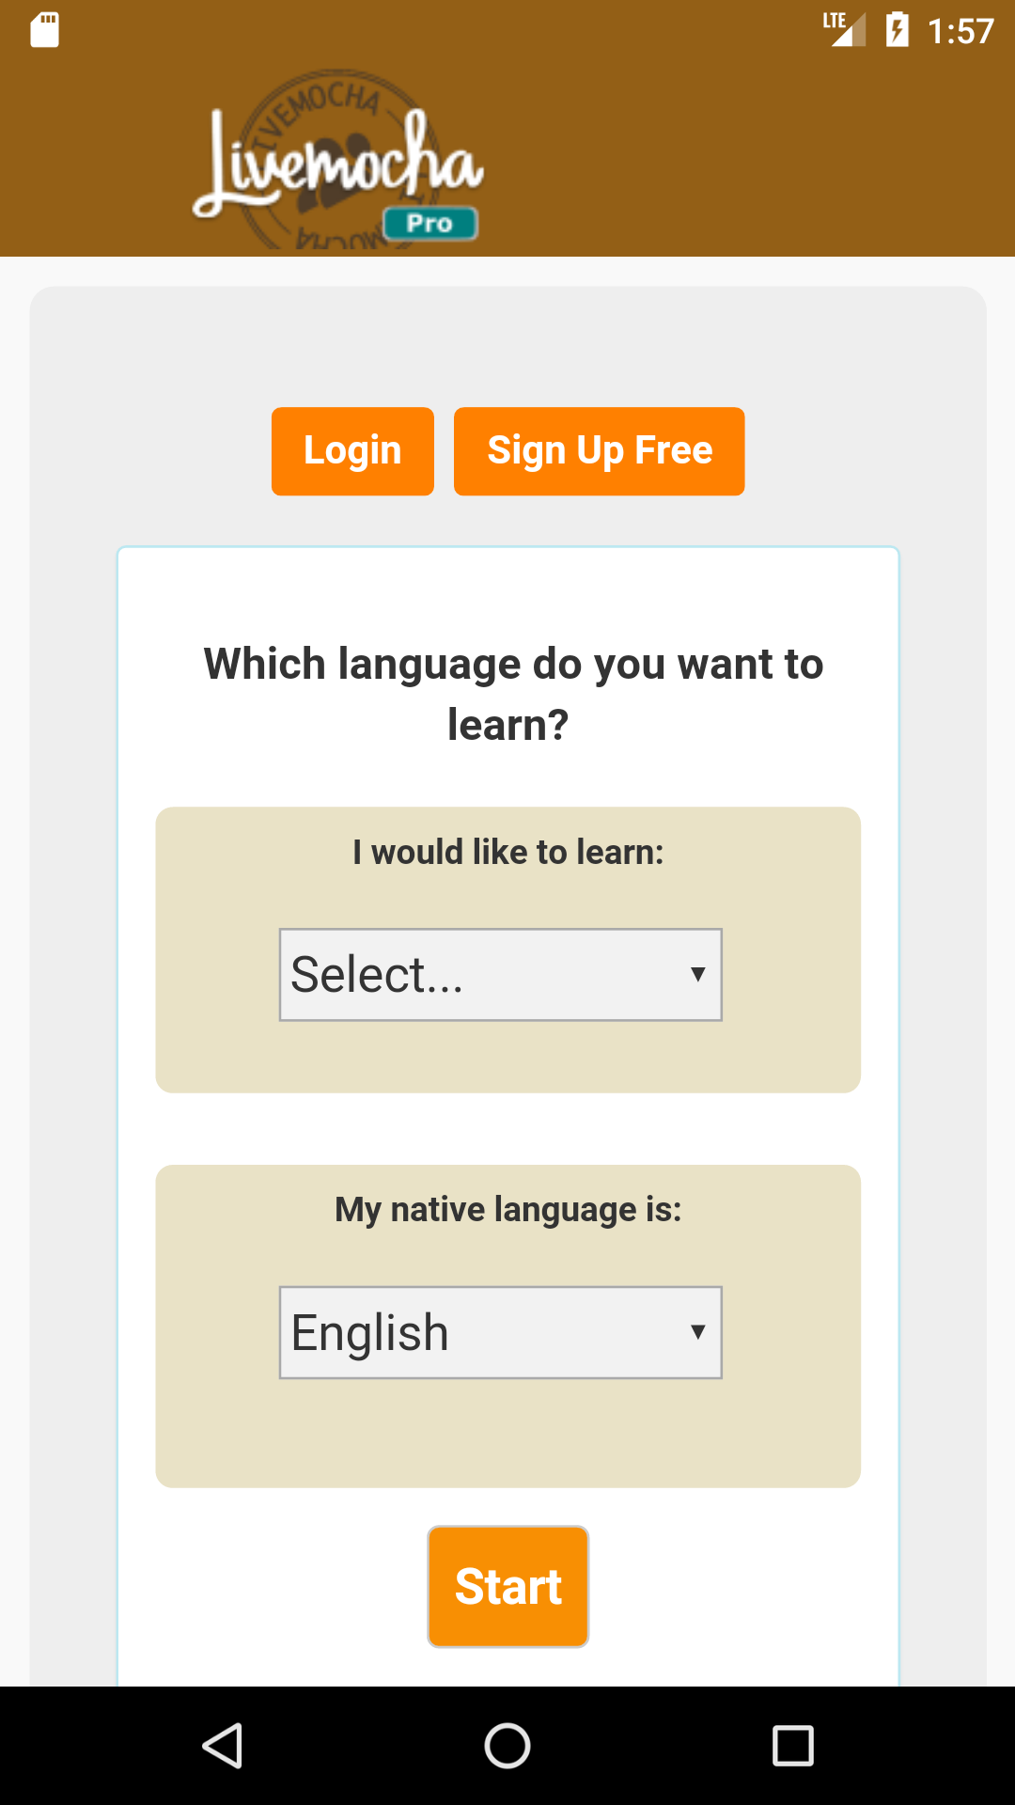Viewport: 1015px width, 1805px height.
Task: Open recent apps with the square button
Action: click(x=794, y=1744)
